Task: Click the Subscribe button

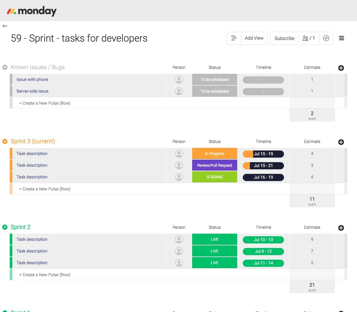Action: coord(284,38)
